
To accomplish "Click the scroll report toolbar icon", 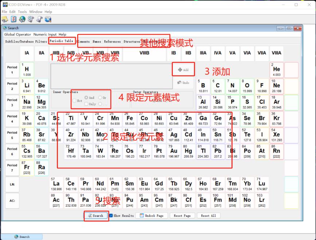I will (x=39, y=19).
